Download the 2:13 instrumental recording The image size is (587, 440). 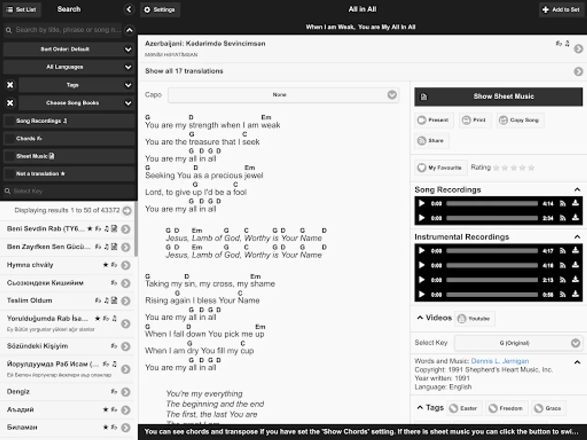(576, 280)
